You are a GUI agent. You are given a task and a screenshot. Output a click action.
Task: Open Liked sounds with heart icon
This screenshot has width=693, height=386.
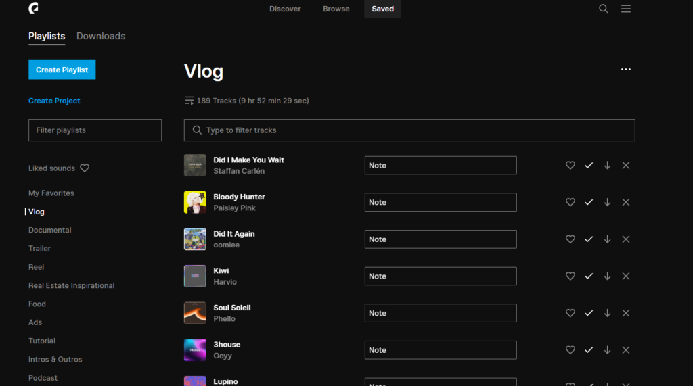click(x=59, y=168)
